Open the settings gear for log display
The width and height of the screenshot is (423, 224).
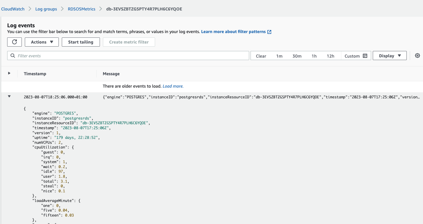[x=417, y=56]
